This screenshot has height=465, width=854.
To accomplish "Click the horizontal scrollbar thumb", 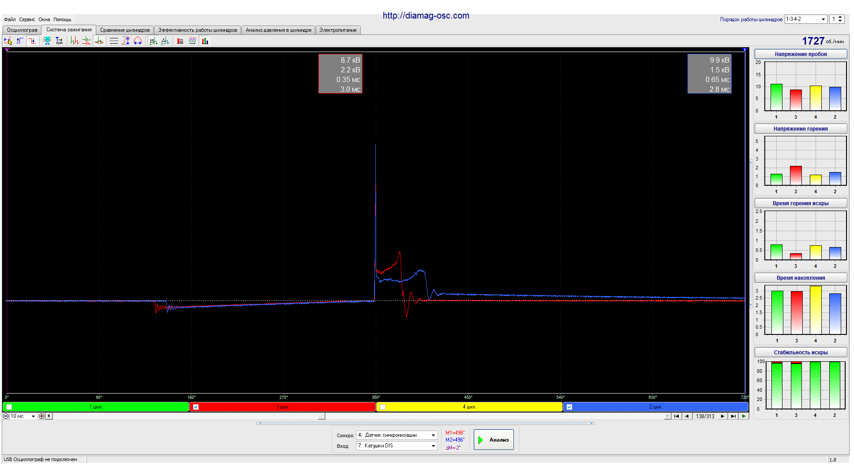I will point(322,416).
